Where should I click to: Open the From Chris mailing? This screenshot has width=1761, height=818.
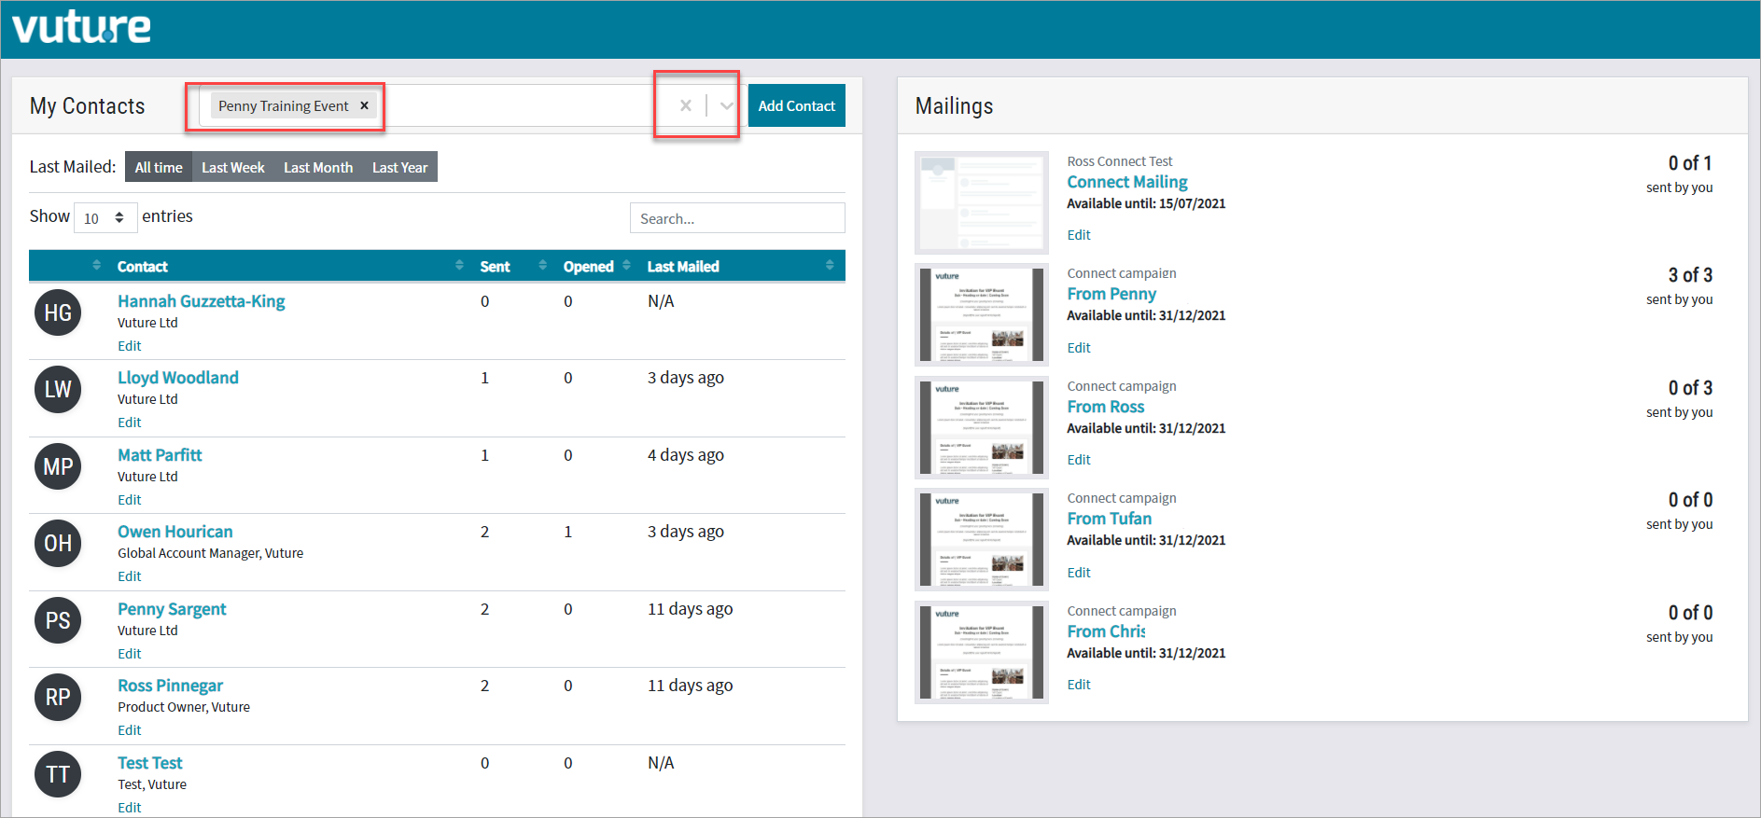click(1107, 631)
